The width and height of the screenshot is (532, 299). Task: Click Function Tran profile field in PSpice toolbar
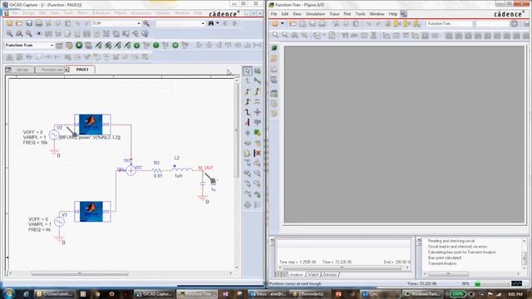coord(449,23)
